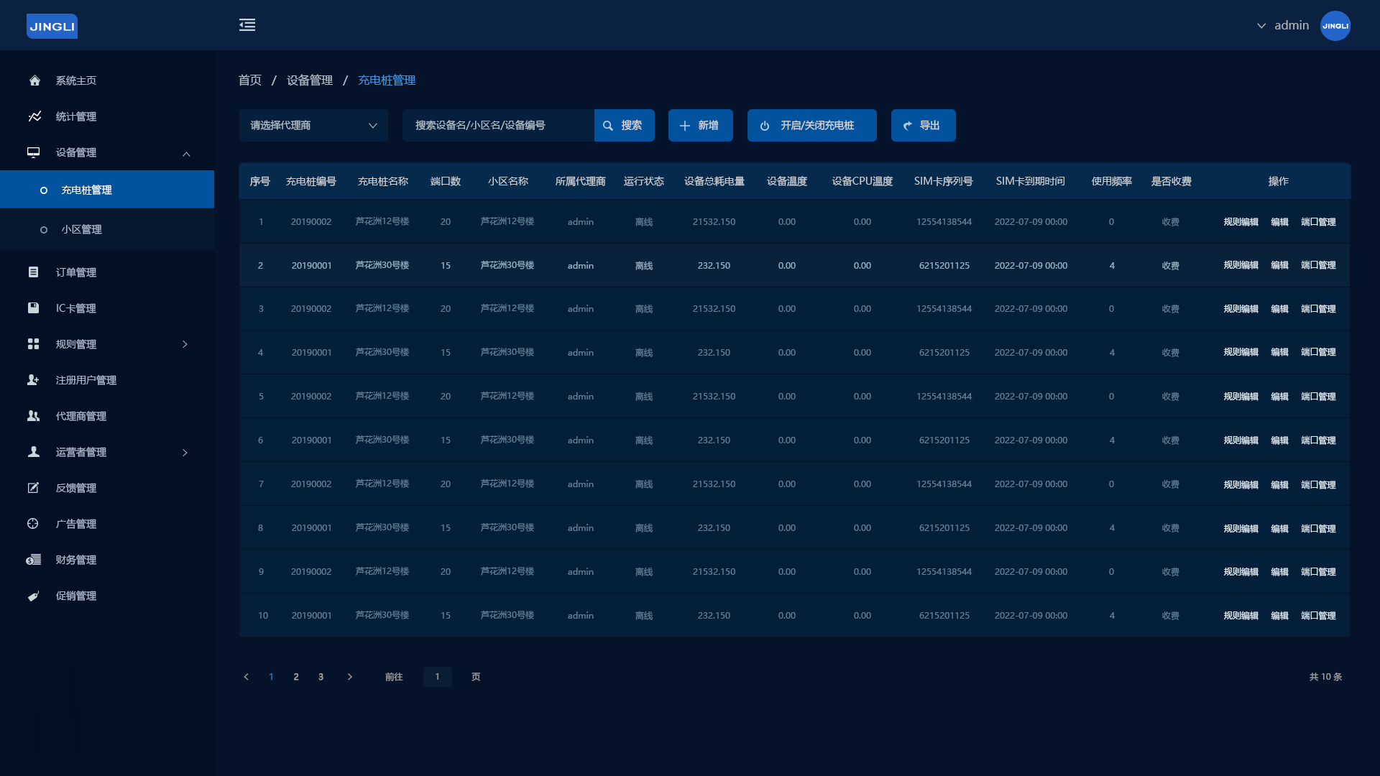Click the JINGLI avatar at top right
Viewport: 1380px width, 776px height.
click(1335, 26)
